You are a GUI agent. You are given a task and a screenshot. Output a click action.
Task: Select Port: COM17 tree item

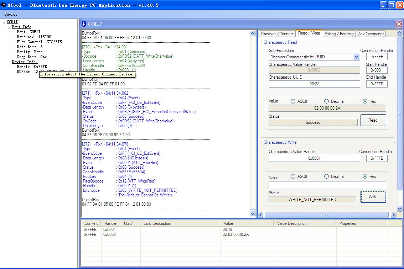coord(29,32)
